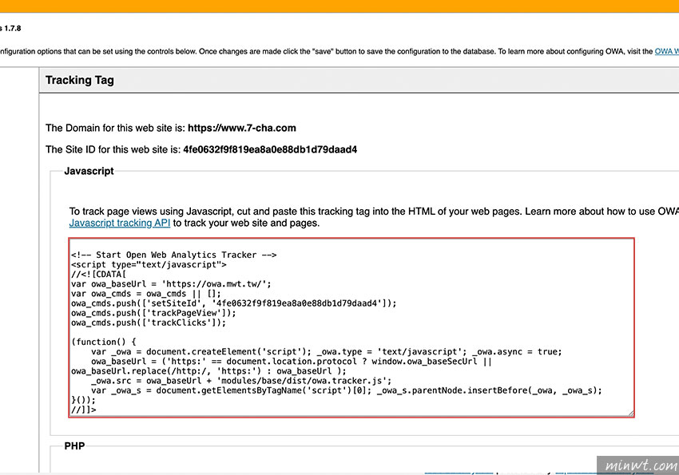679x475 pixels.
Task: Click the owa_baseUrl.replace line in code
Action: [208, 370]
